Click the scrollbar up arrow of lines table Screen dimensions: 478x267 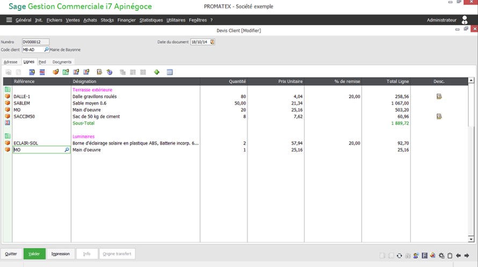pos(471,80)
